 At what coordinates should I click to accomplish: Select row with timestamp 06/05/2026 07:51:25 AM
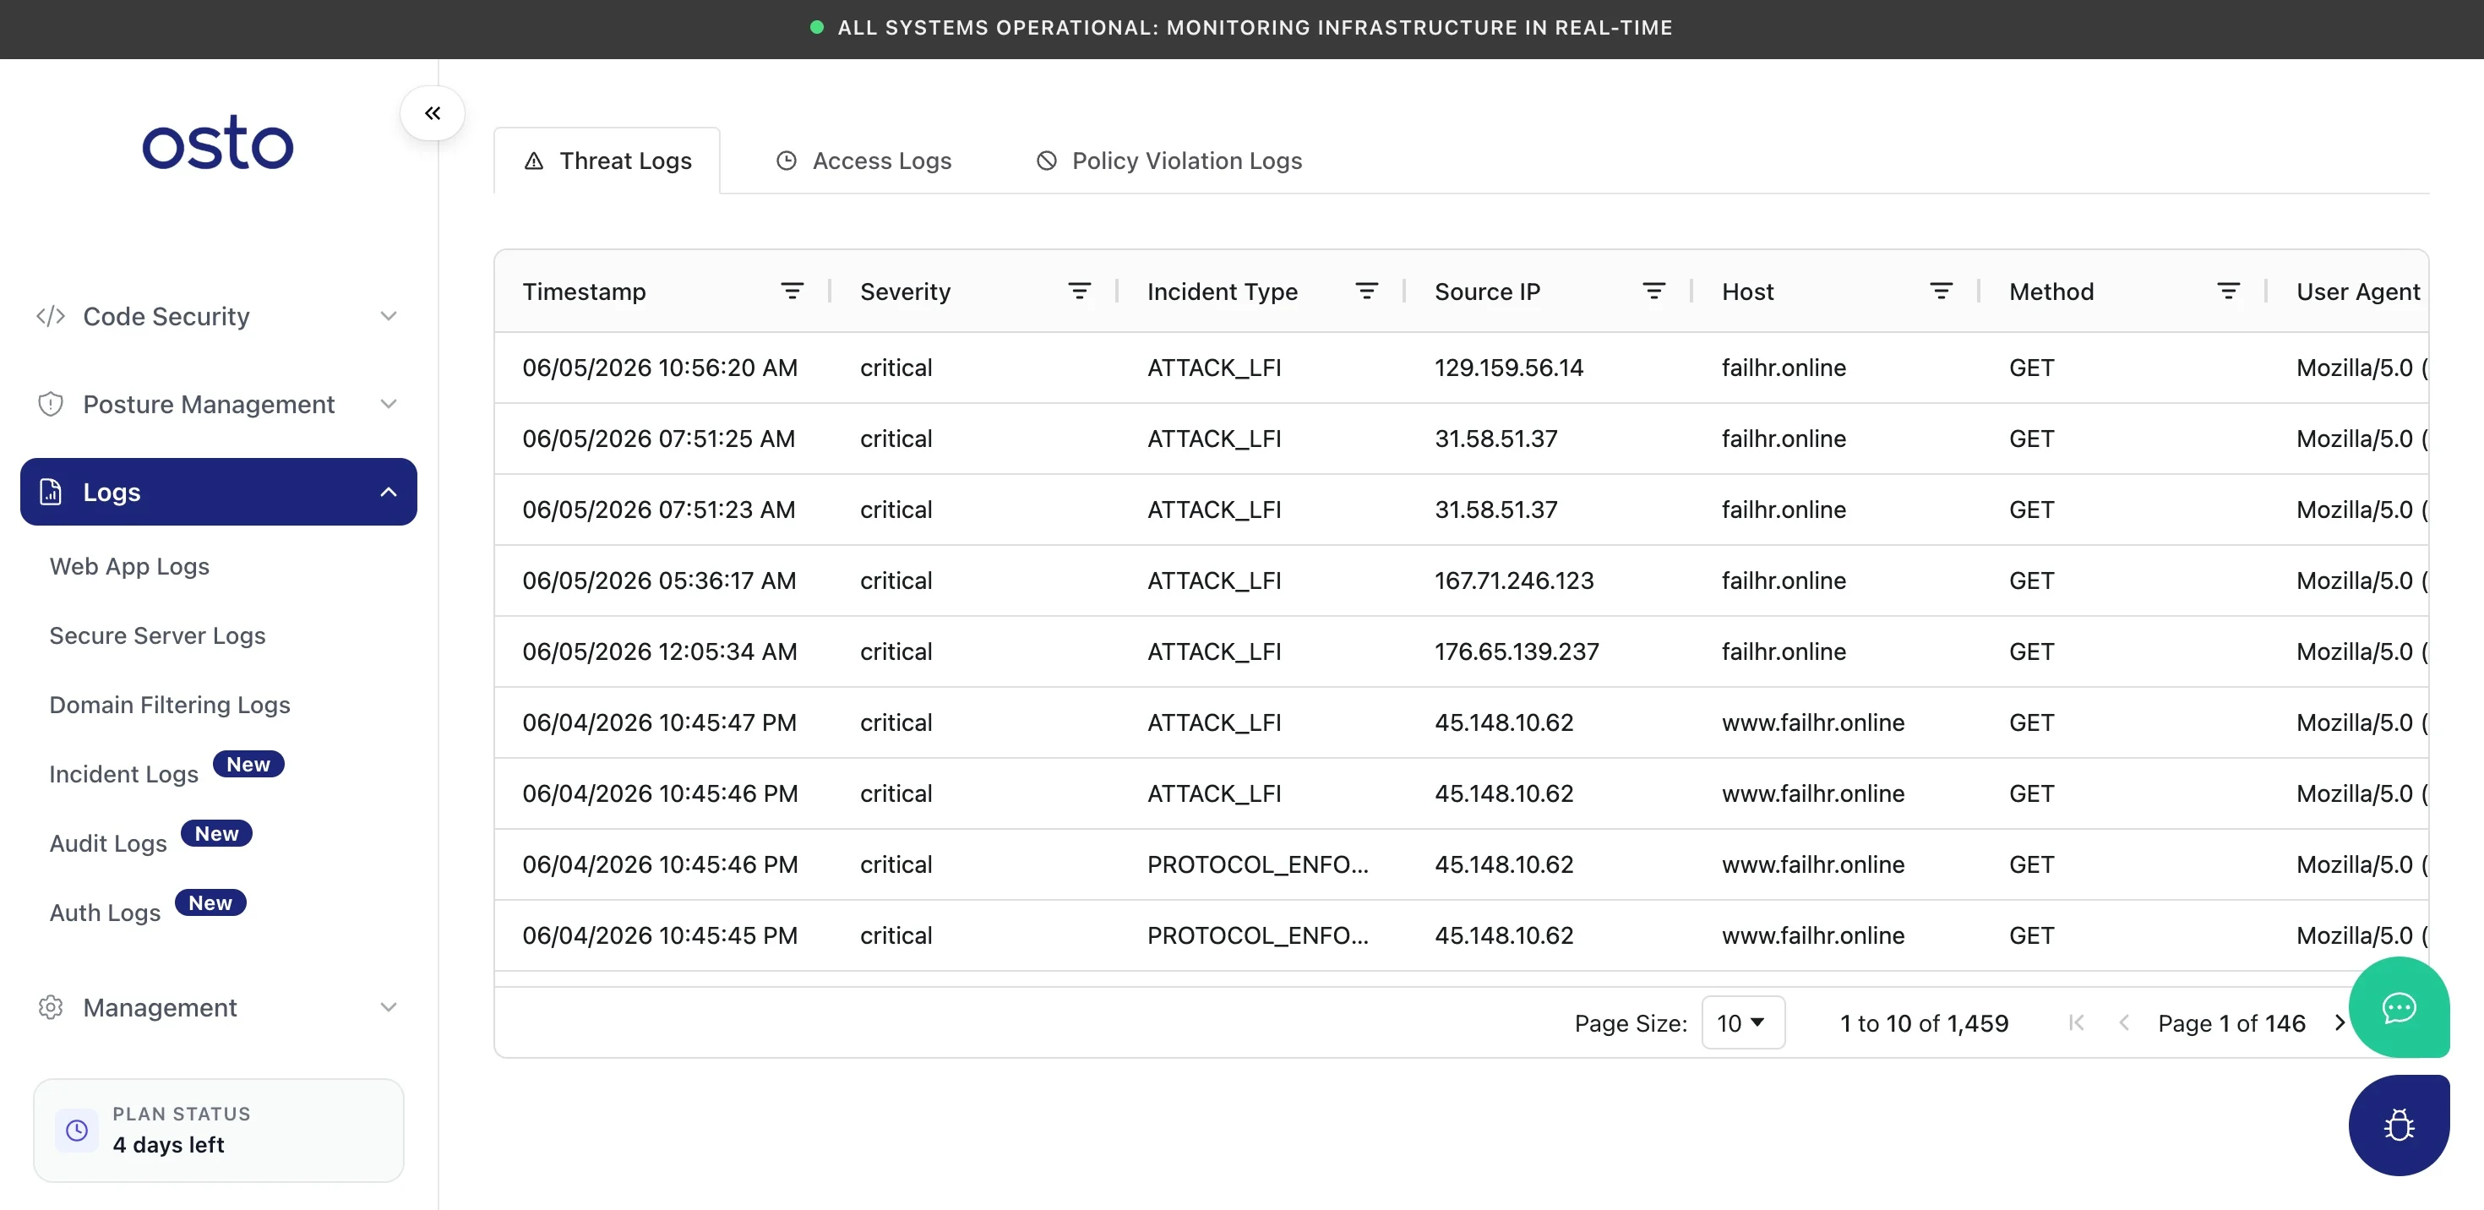point(1461,439)
